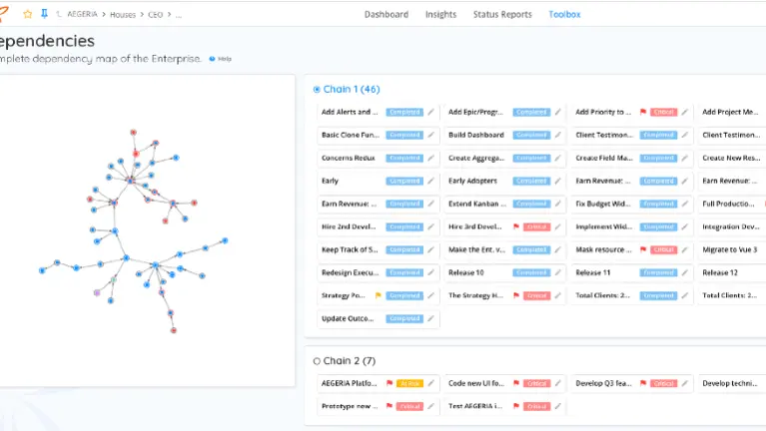Go to the Insights tab
Screen dimensions: 766x431
tap(440, 15)
